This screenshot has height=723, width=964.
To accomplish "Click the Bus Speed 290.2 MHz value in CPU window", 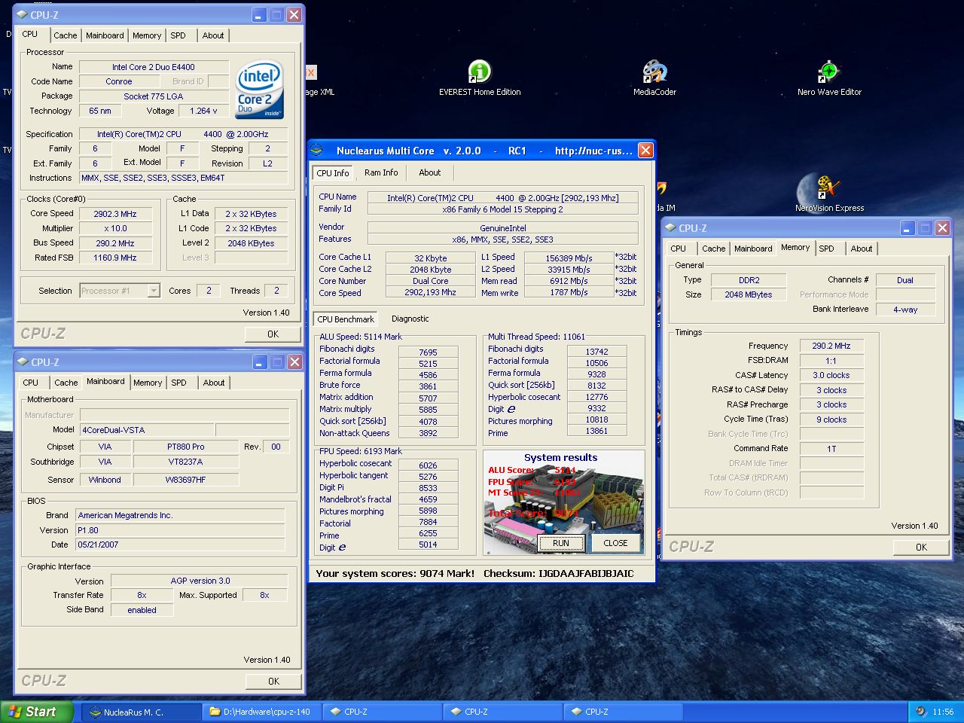I will pyautogui.click(x=115, y=243).
